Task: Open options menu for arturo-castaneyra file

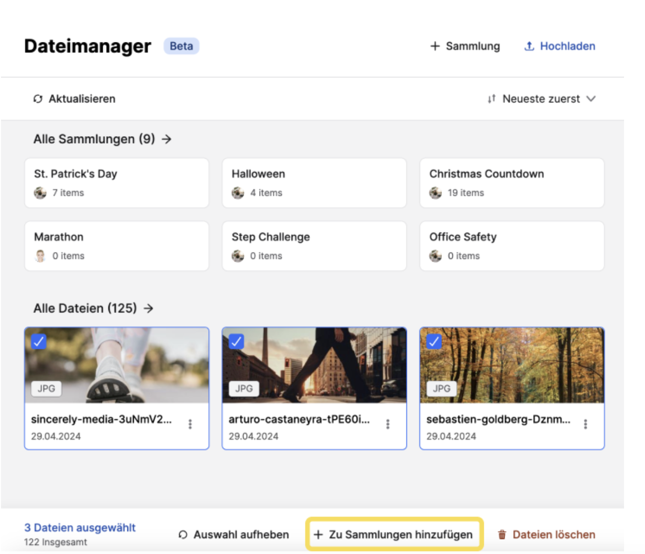Action: click(x=388, y=424)
